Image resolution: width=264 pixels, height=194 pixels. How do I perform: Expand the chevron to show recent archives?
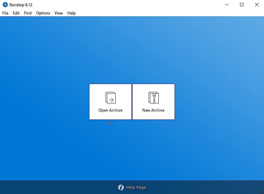click(110, 123)
